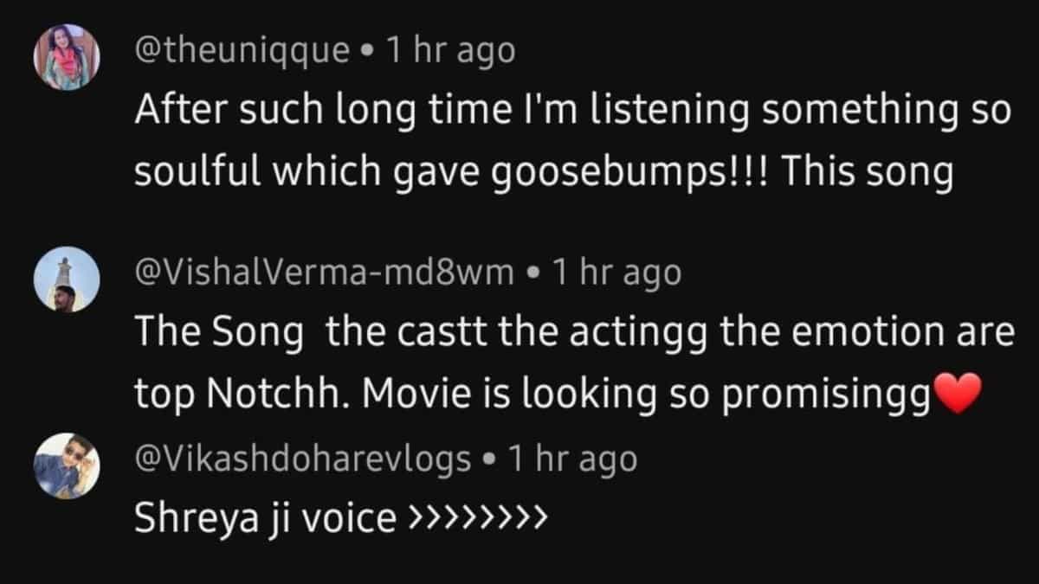Select the line beginning "top Notchh. Movie"
The image size is (1039, 584).
pos(558,395)
